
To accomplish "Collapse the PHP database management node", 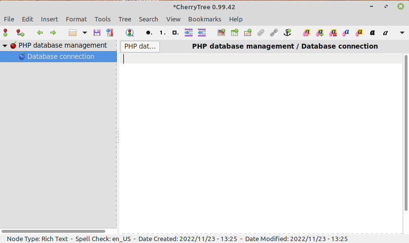I will click(x=5, y=45).
